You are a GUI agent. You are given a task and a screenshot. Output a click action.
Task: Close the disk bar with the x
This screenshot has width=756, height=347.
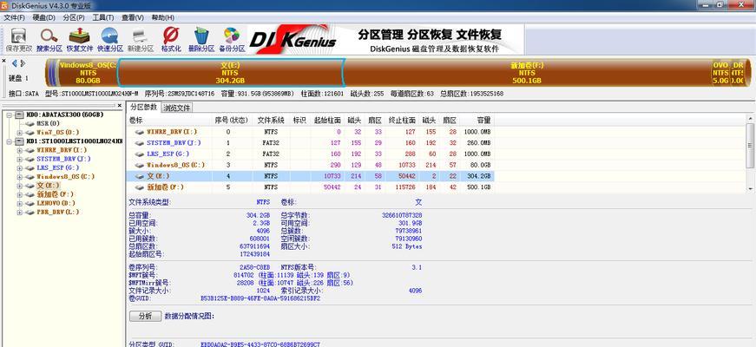[3, 62]
